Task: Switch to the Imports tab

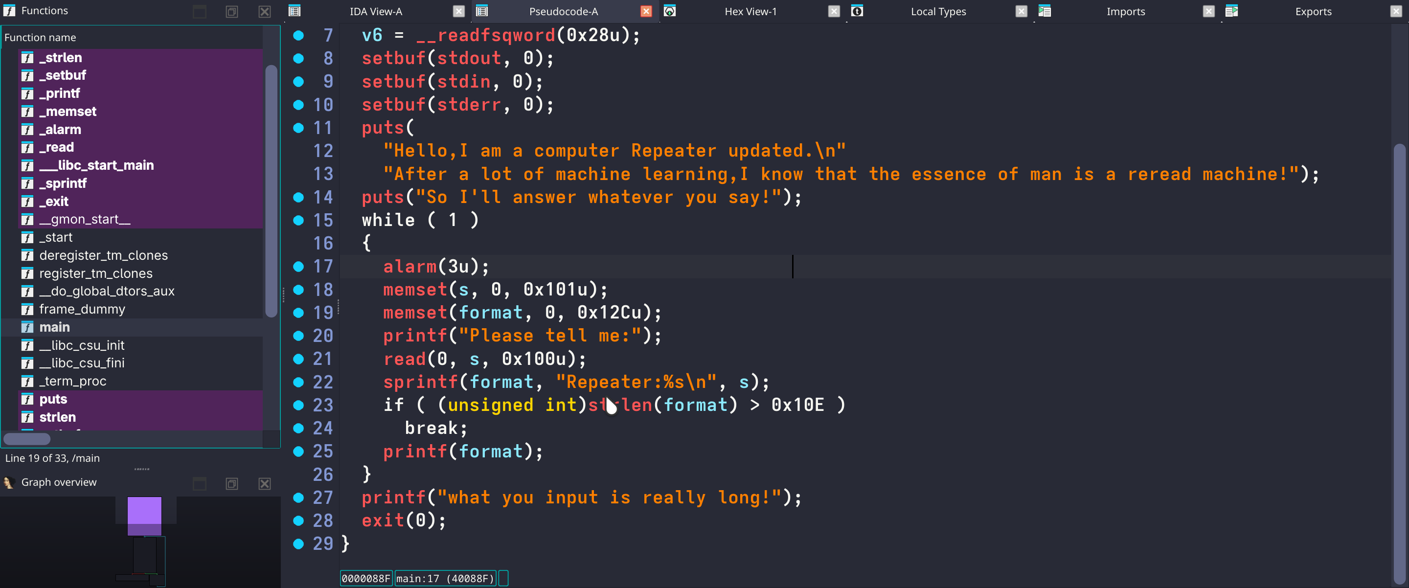Action: [1126, 11]
